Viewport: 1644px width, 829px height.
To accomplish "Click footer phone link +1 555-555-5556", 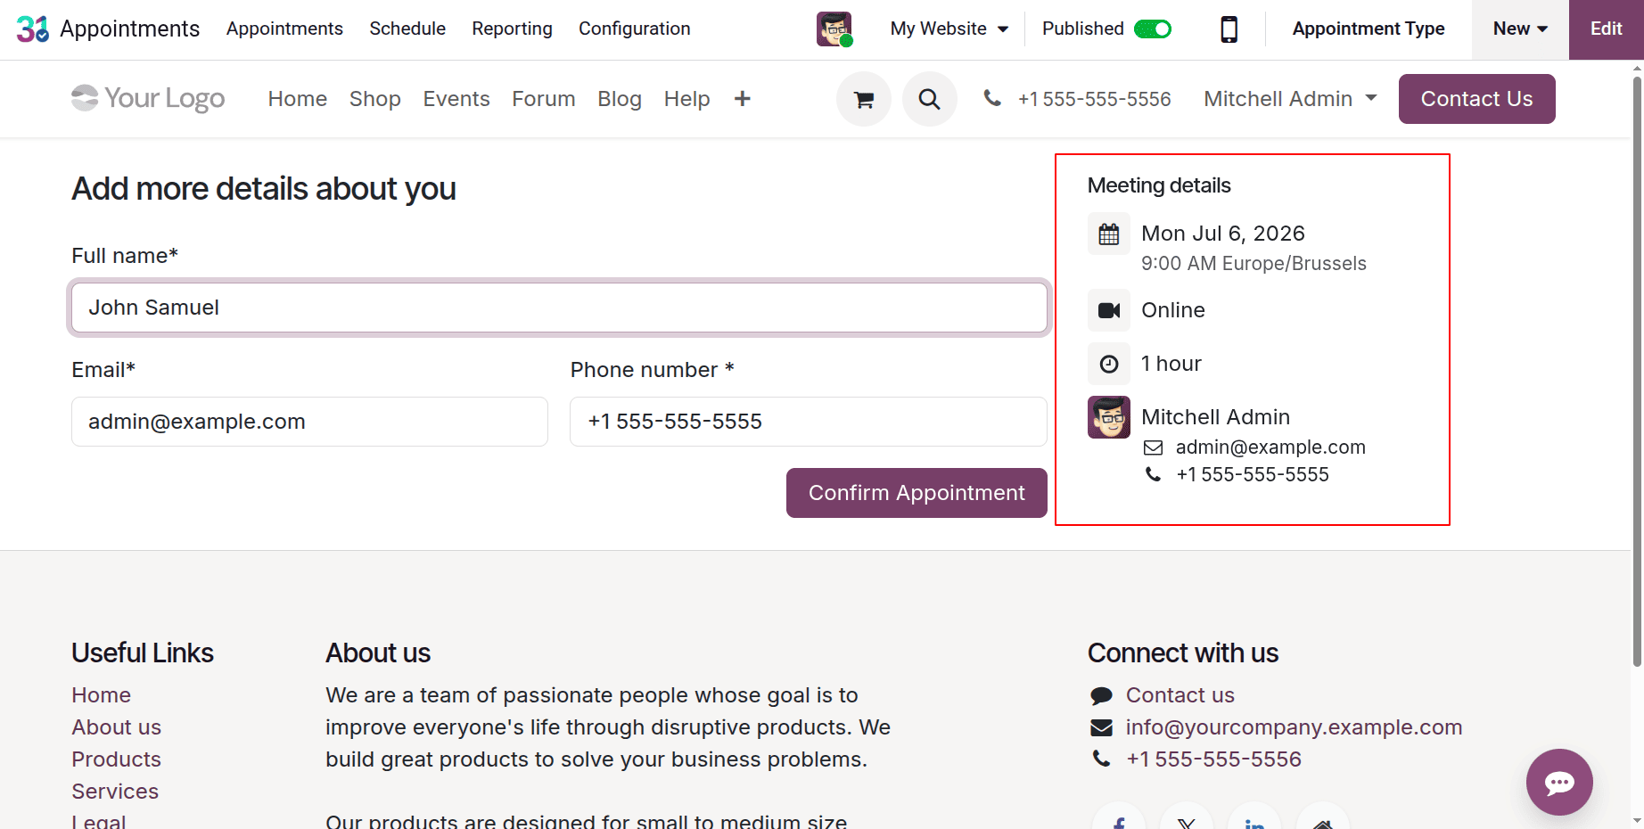I will click(x=1214, y=759).
